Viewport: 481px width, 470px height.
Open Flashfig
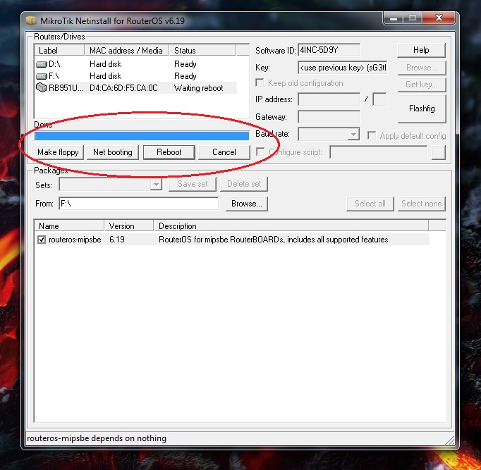[422, 109]
